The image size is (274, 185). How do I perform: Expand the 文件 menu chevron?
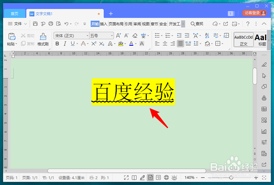point(25,24)
